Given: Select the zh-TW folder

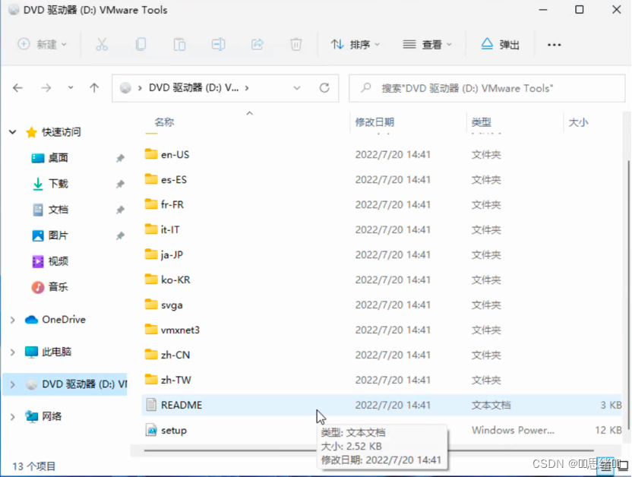Looking at the screenshot, I should (x=168, y=380).
